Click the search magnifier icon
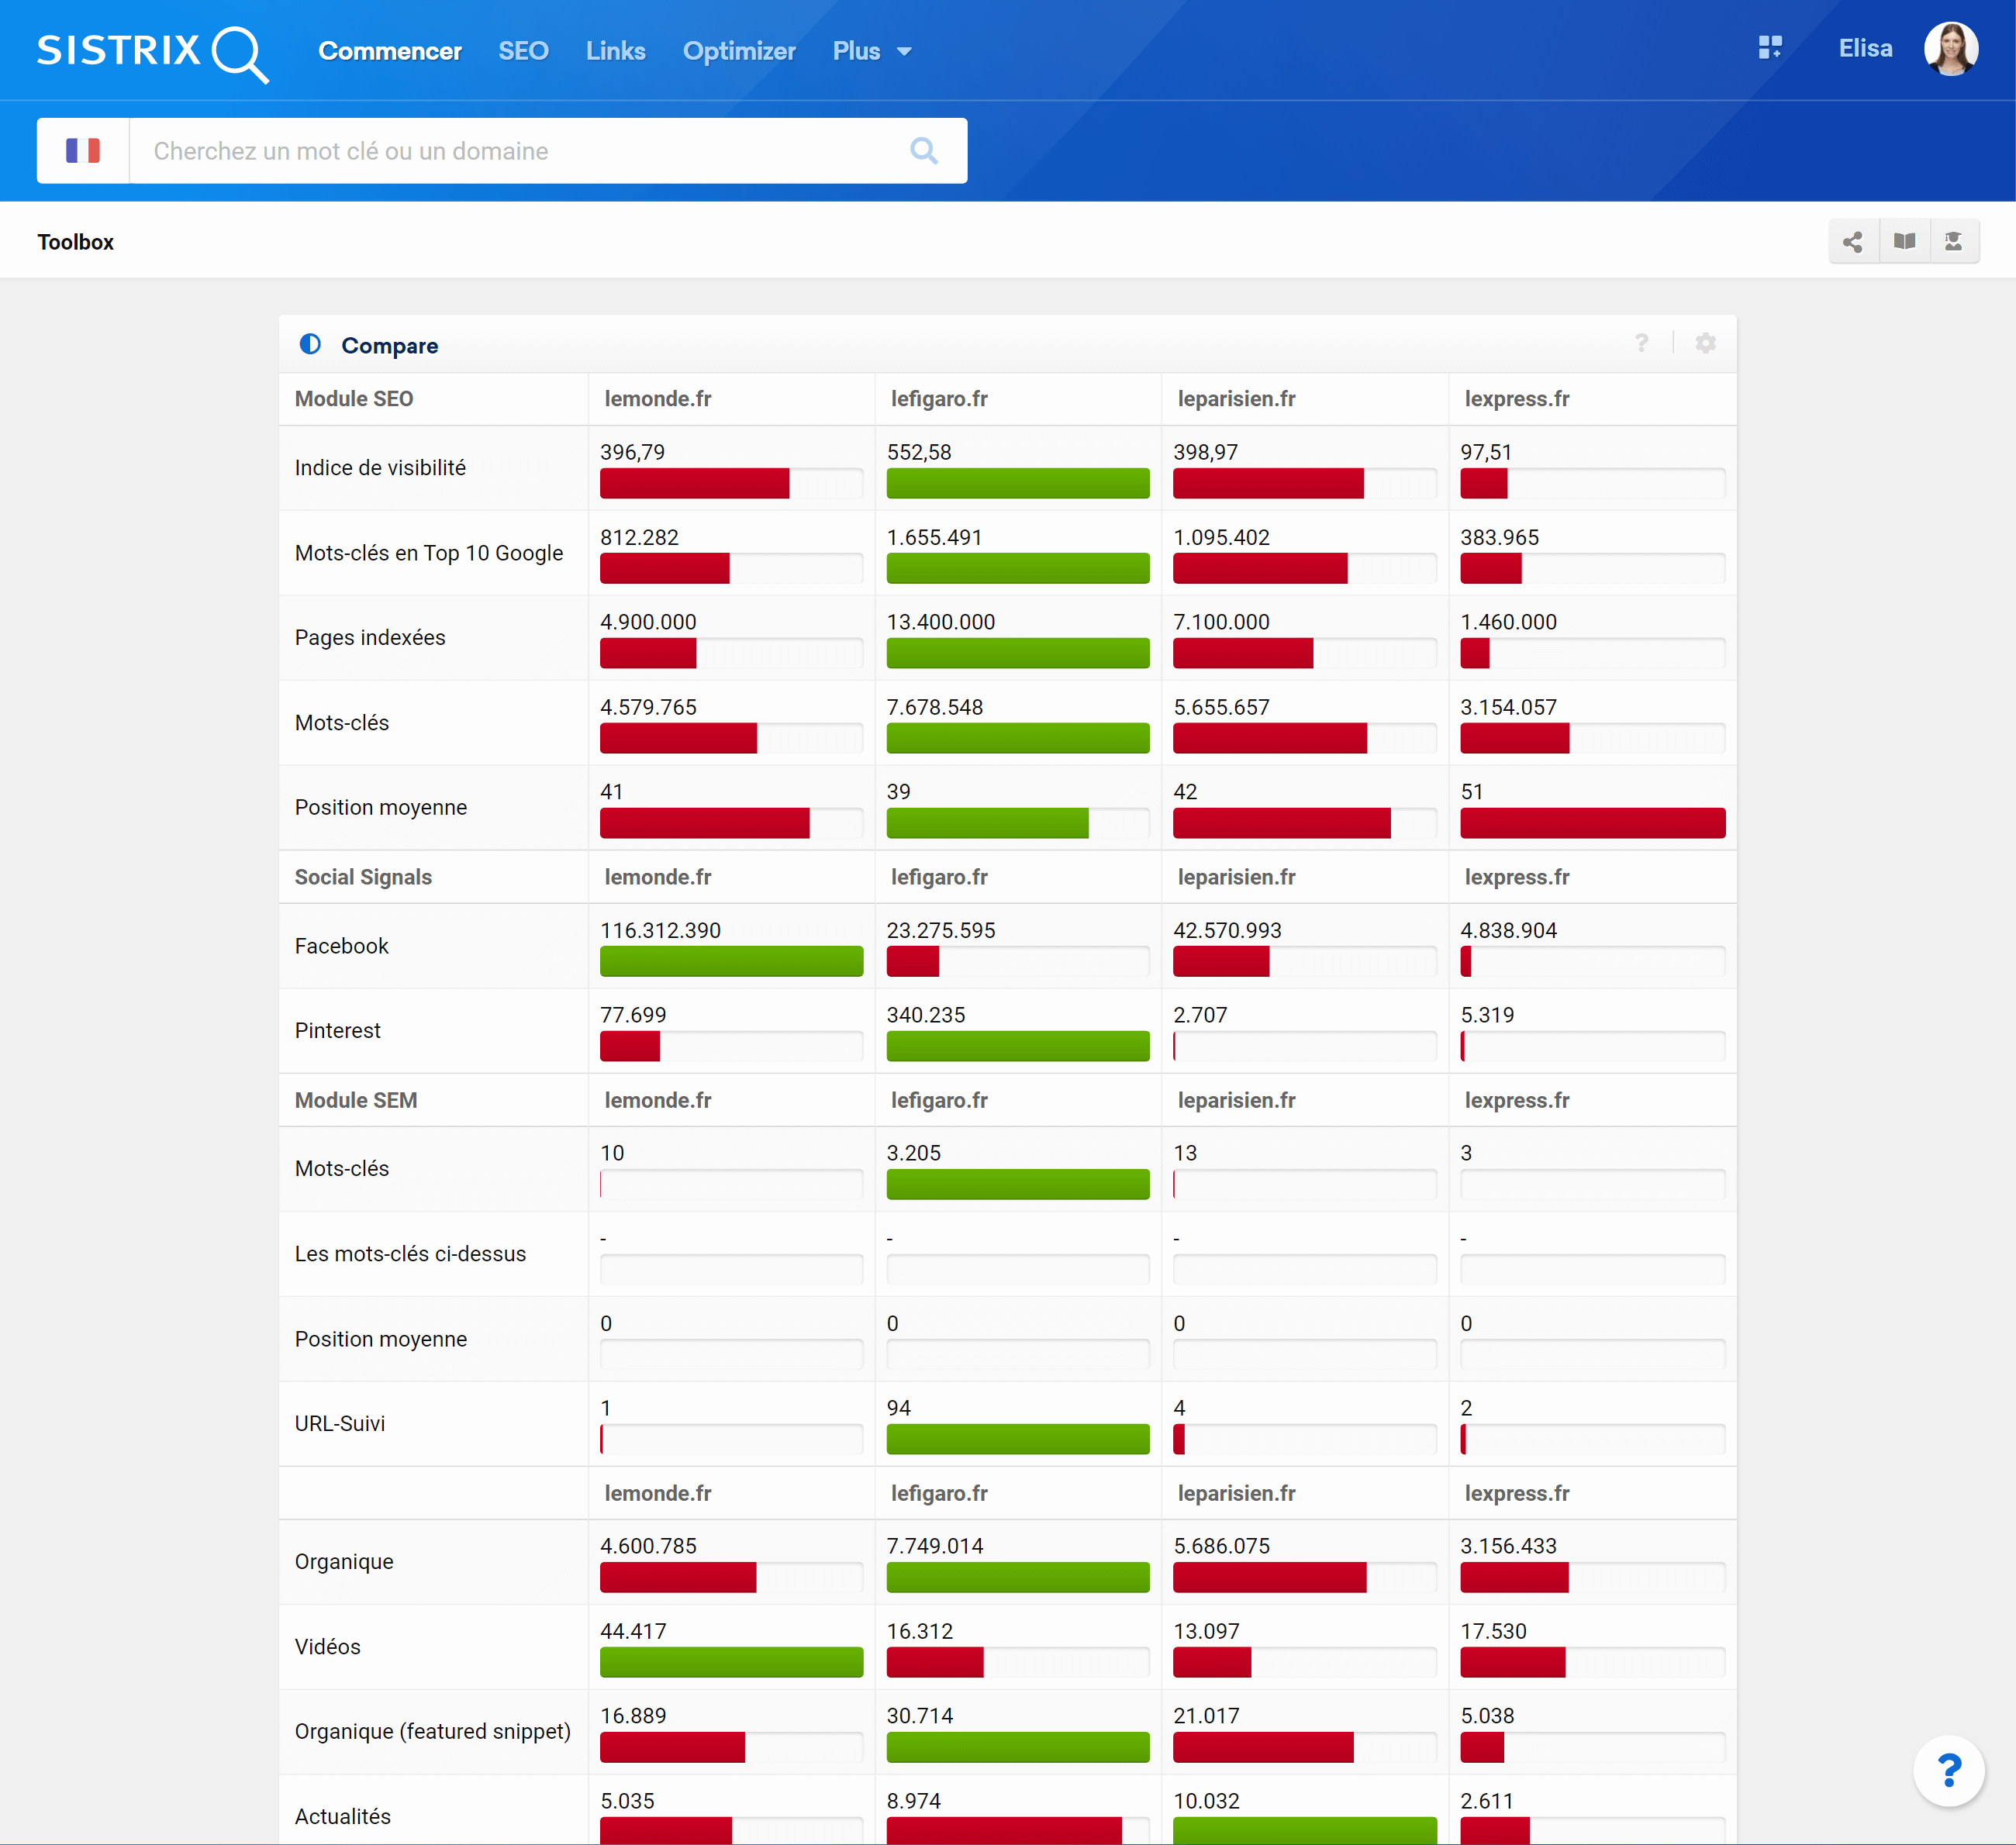The image size is (2016, 1845). 924,151
